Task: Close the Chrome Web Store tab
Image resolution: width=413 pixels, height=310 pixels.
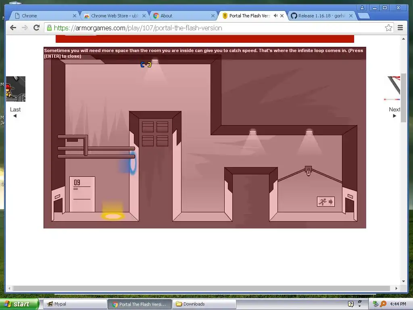Action: (144, 16)
